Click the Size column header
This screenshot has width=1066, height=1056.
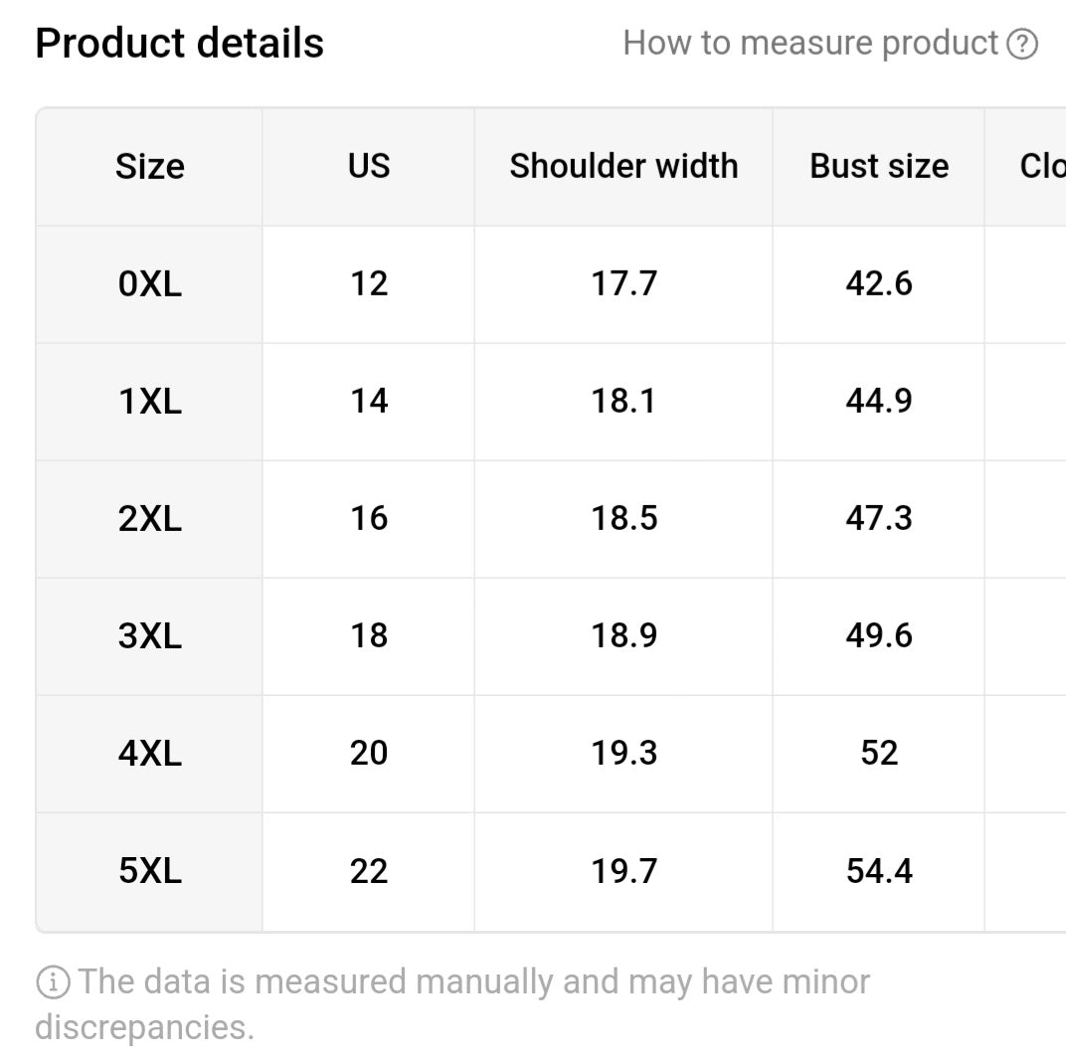149,166
